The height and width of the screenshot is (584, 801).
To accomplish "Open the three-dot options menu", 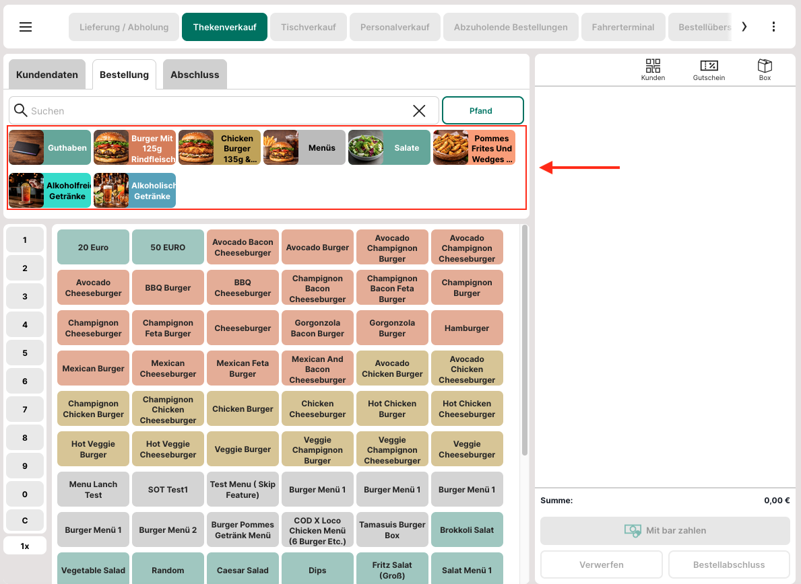I will click(773, 27).
